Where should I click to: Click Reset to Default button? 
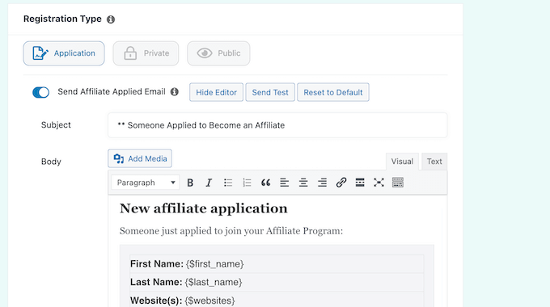pos(333,92)
